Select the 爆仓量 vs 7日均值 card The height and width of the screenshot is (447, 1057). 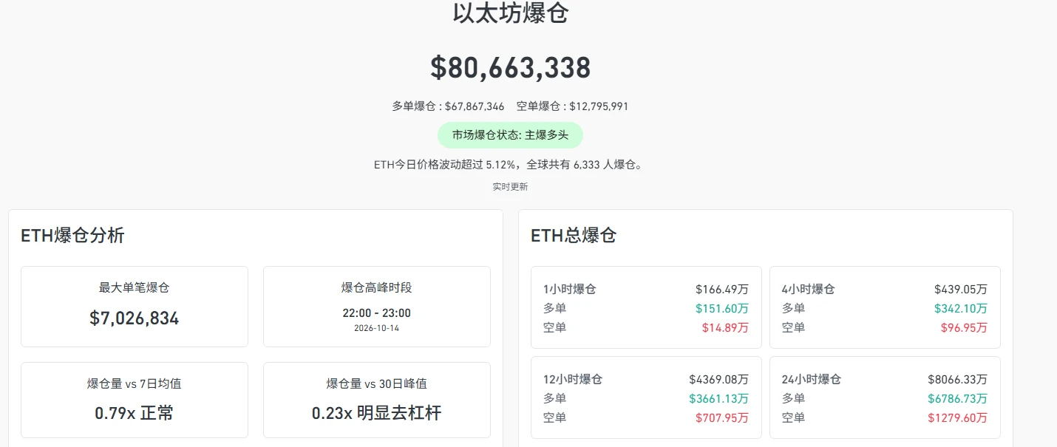click(x=135, y=400)
